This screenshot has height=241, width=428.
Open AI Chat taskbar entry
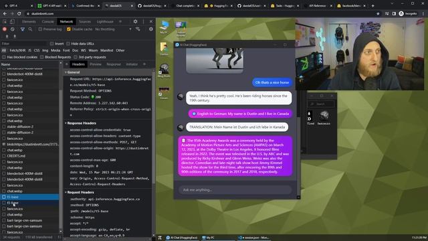182,238
